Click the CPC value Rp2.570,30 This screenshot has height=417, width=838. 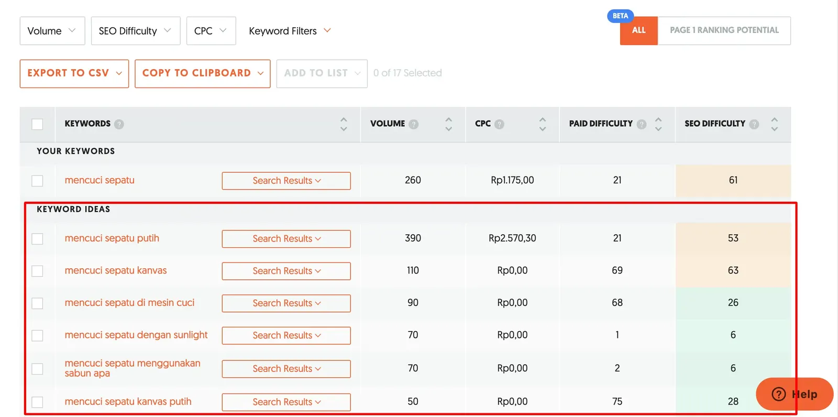tap(512, 238)
